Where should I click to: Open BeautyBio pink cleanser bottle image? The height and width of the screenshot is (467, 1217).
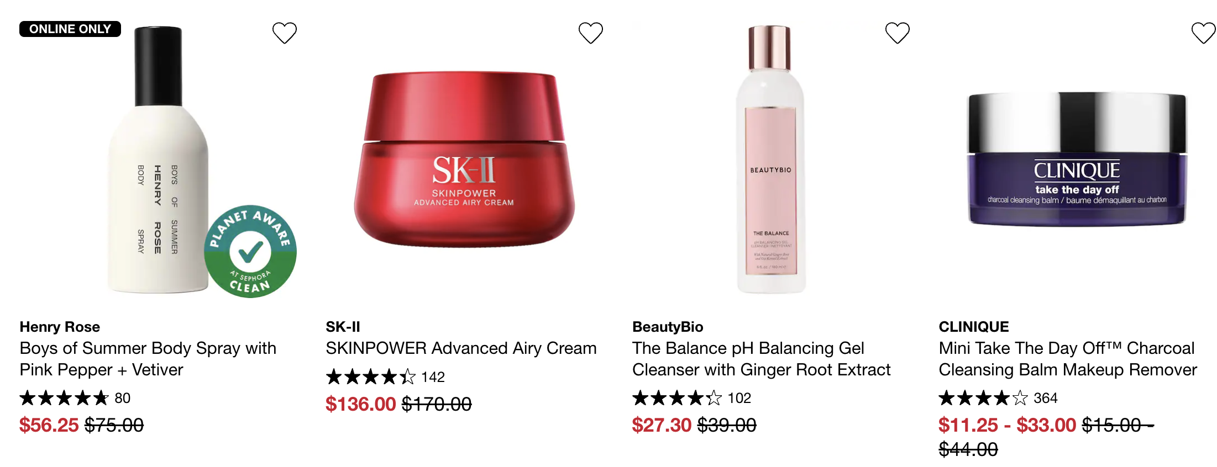point(771,160)
